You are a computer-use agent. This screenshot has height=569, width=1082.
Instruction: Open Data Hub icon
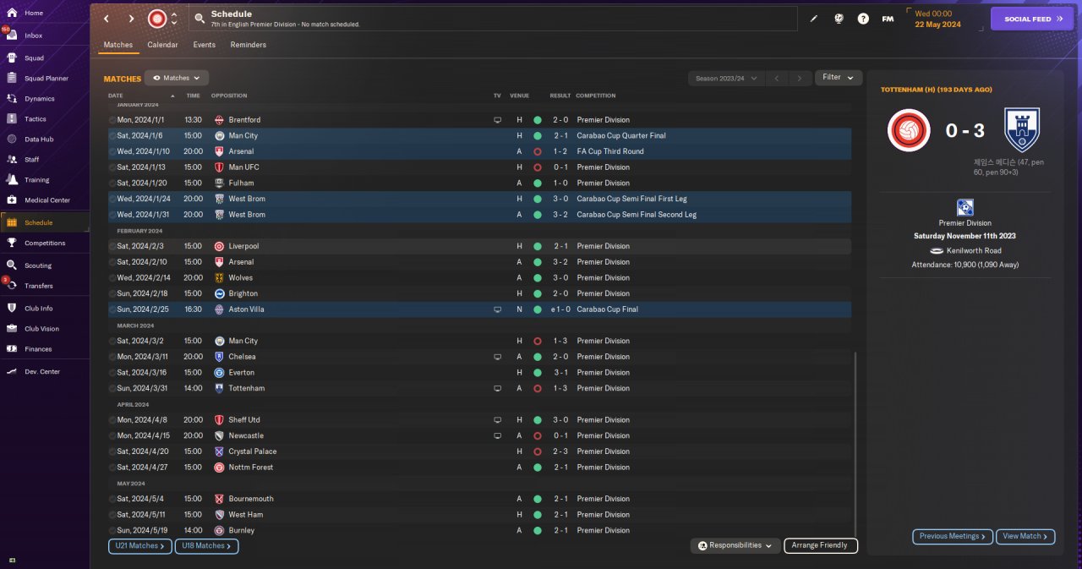coord(12,139)
